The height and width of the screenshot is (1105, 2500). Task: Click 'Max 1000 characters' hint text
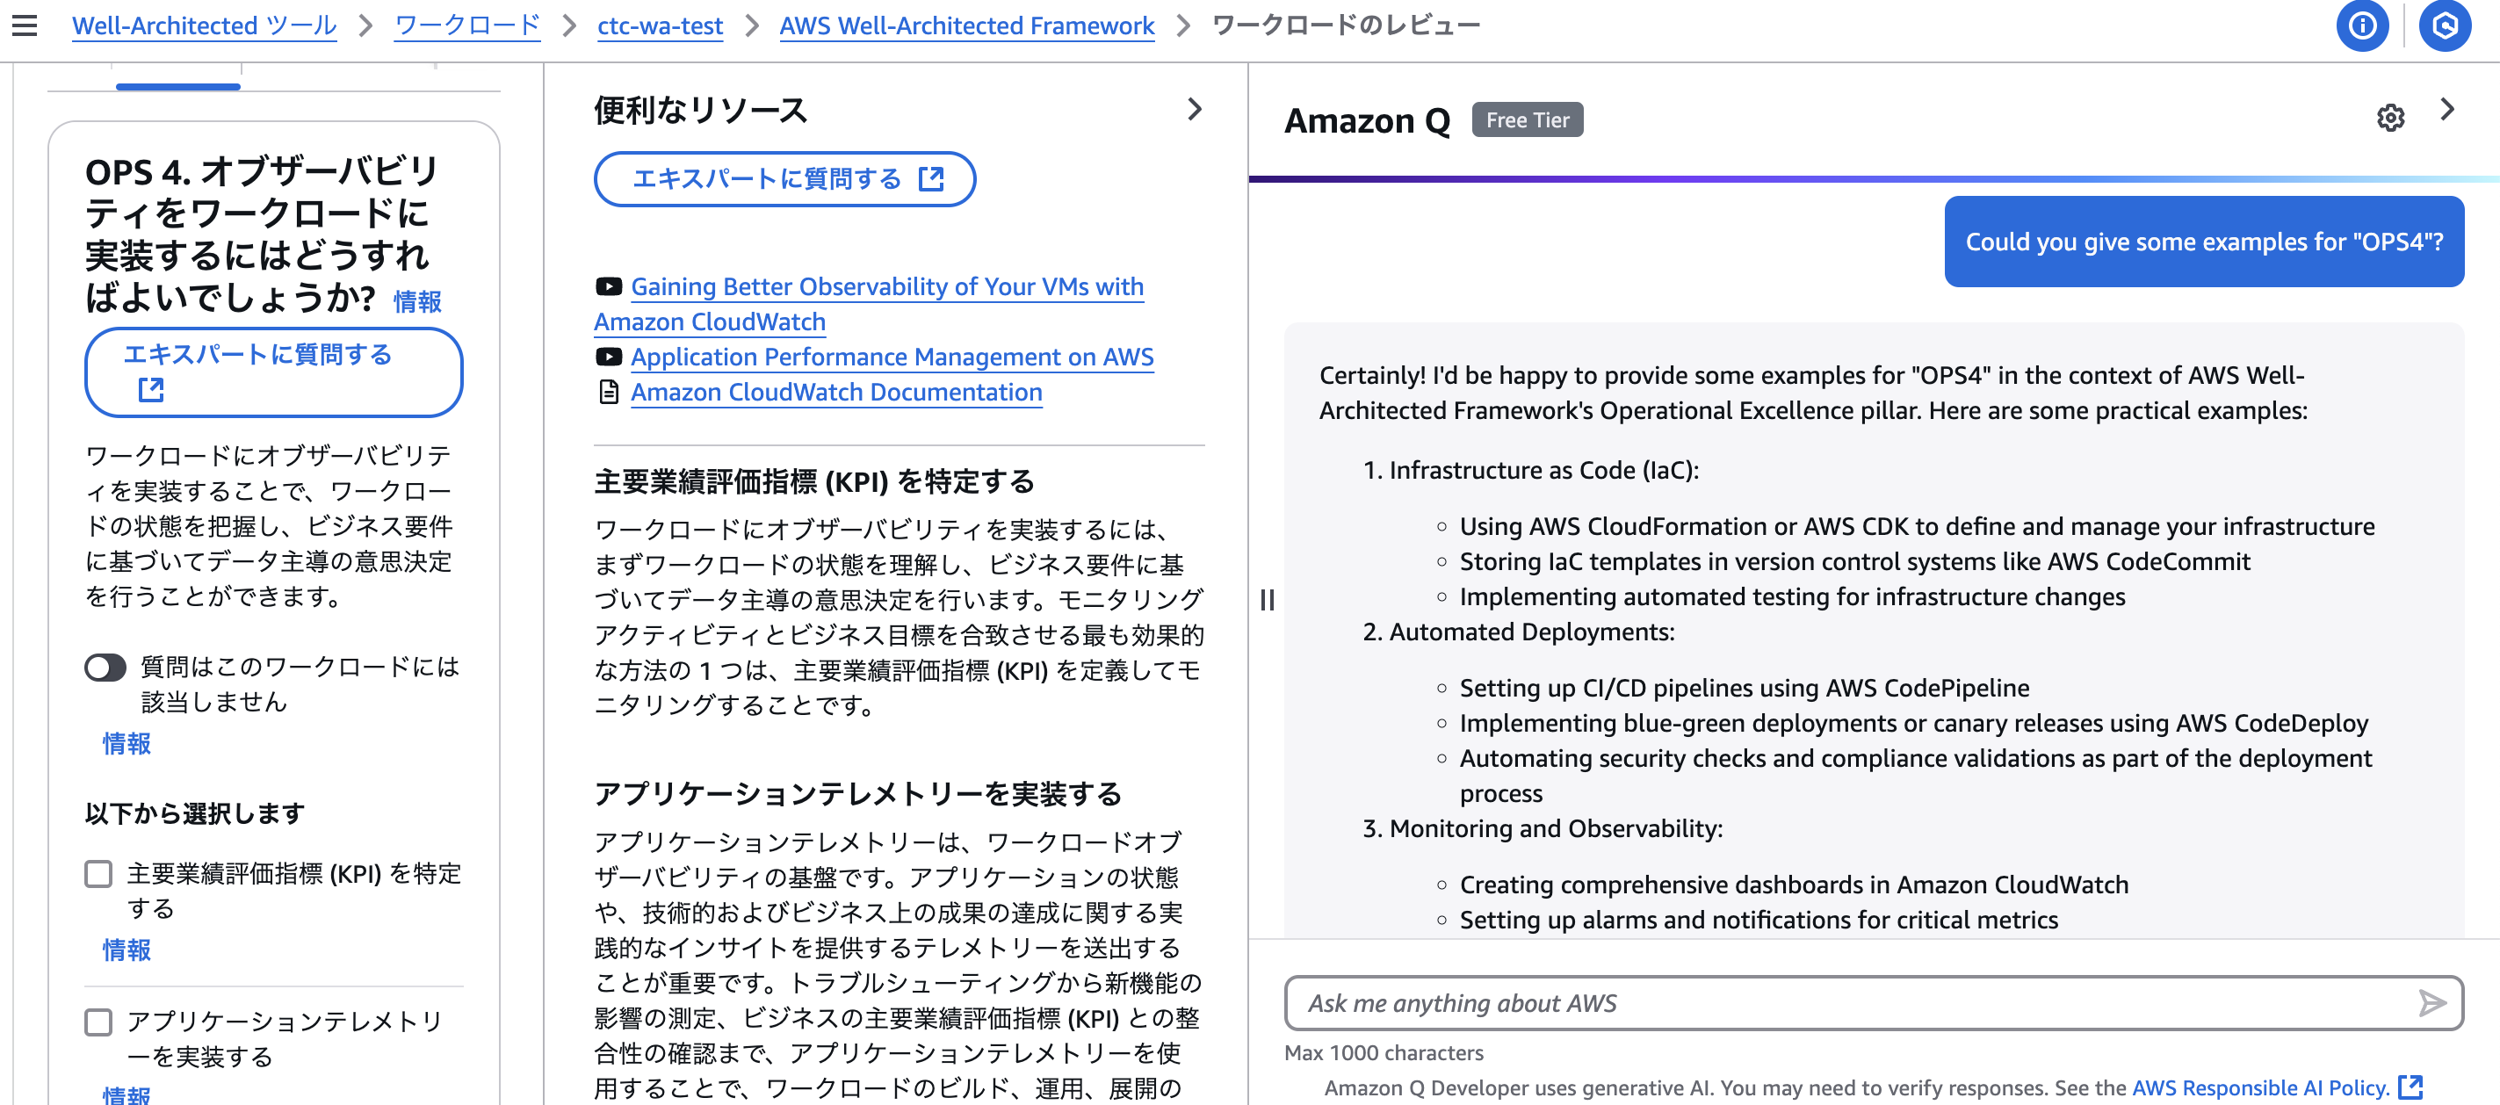click(1384, 1052)
